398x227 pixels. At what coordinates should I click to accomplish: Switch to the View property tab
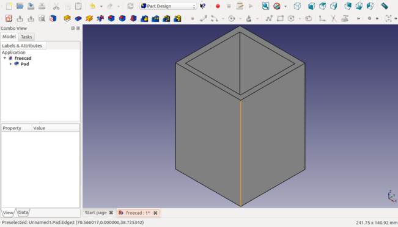[x=8, y=212]
